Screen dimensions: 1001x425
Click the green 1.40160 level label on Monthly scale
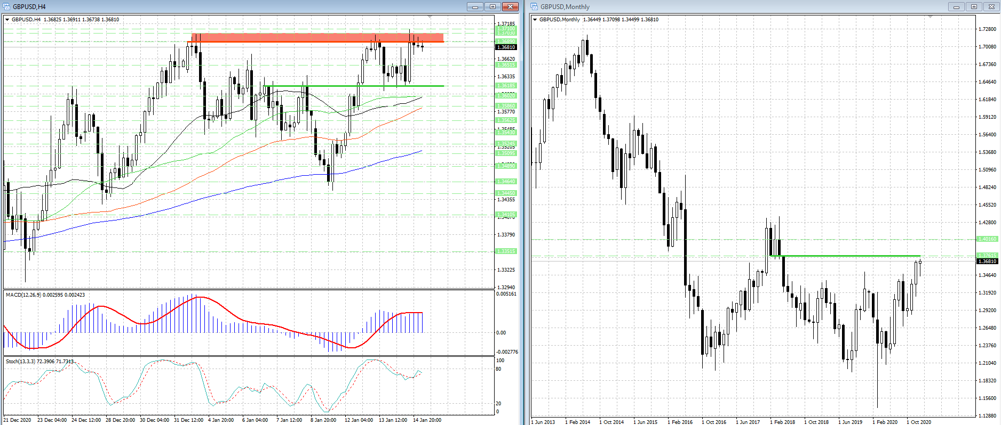pos(987,239)
